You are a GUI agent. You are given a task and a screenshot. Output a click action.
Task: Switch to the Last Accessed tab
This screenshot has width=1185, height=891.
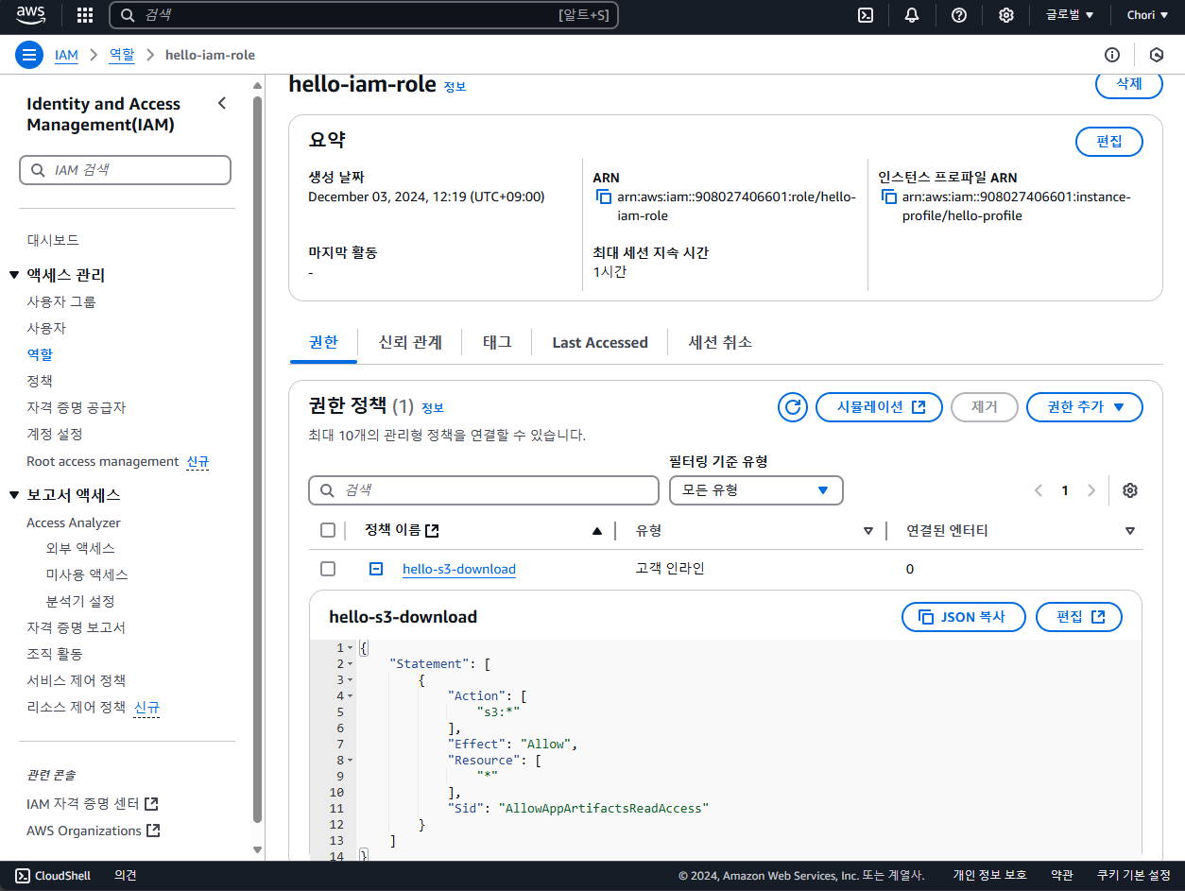click(600, 342)
